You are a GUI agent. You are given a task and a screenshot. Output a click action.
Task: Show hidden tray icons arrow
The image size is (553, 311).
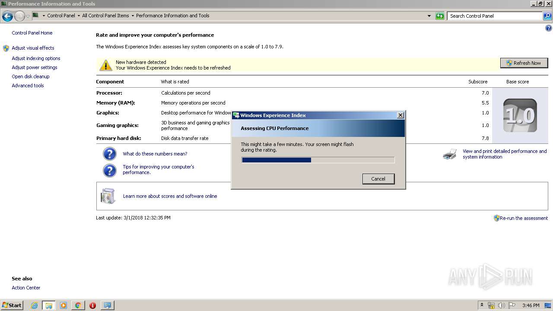click(x=482, y=305)
